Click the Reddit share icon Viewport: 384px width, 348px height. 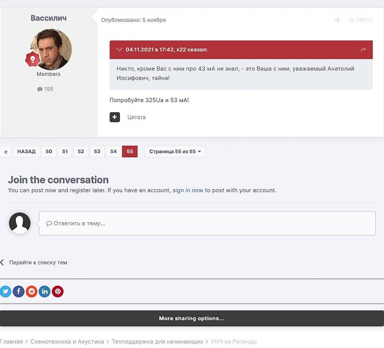[32, 291]
